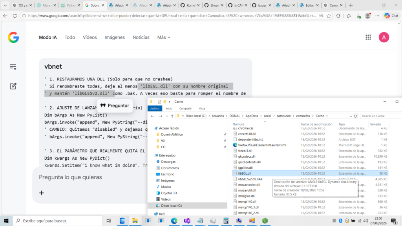Open the Explorer recent locations dropdown

[x=166, y=116]
